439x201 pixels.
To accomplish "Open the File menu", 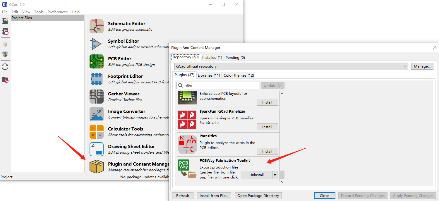I will tap(5, 12).
